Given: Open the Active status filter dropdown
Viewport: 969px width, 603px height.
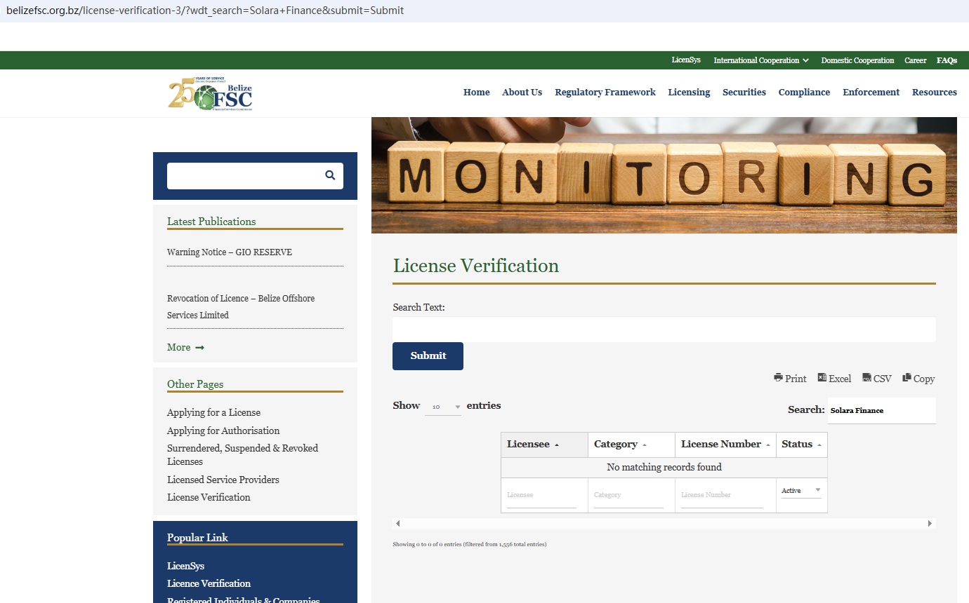Looking at the screenshot, I should point(800,491).
